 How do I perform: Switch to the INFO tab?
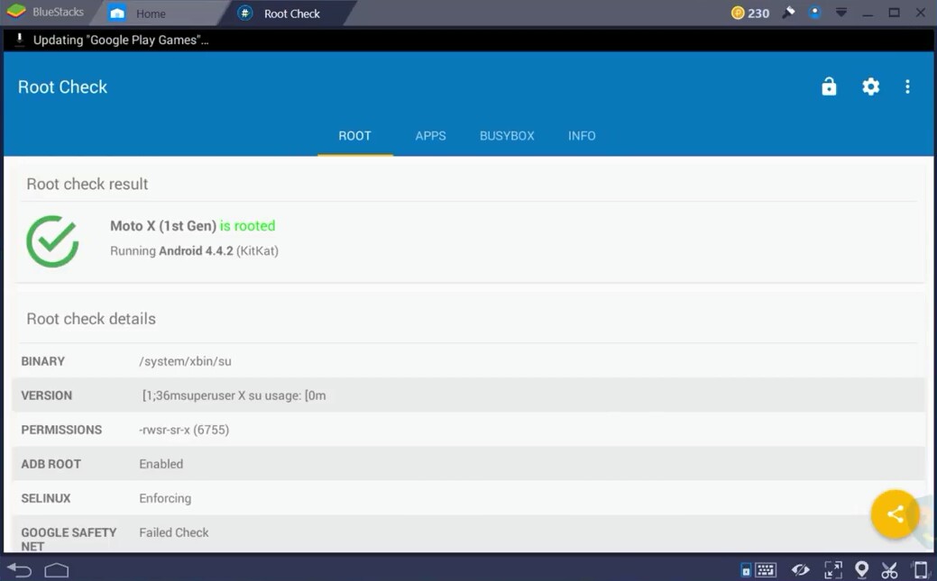pyautogui.click(x=582, y=135)
